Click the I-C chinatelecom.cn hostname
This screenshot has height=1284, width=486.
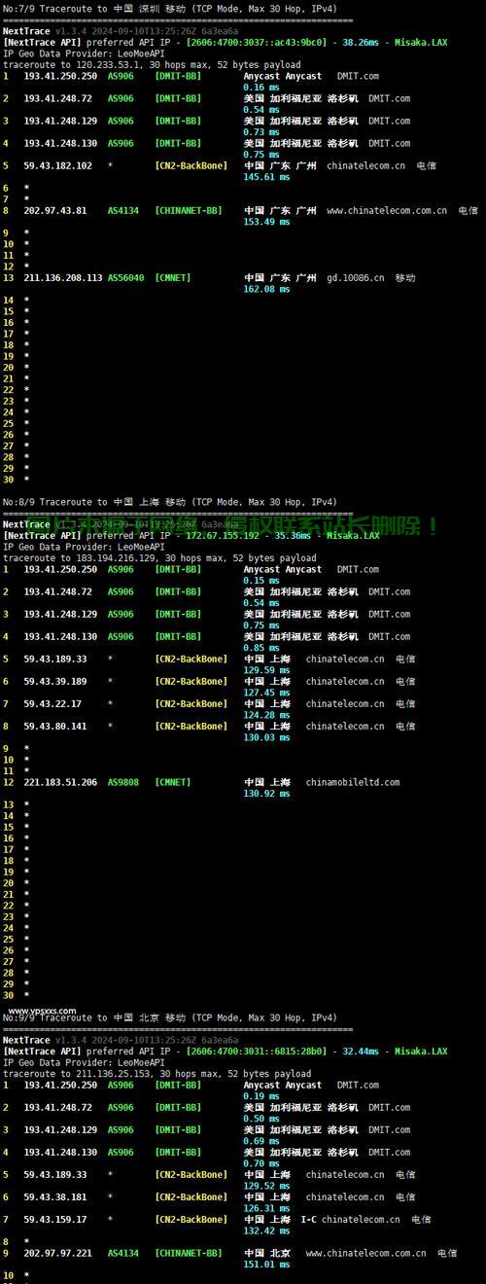click(x=350, y=1219)
